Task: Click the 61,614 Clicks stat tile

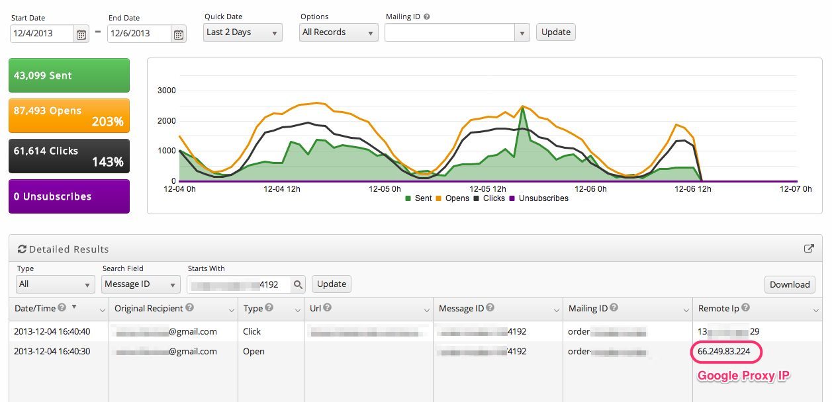Action: click(x=69, y=156)
